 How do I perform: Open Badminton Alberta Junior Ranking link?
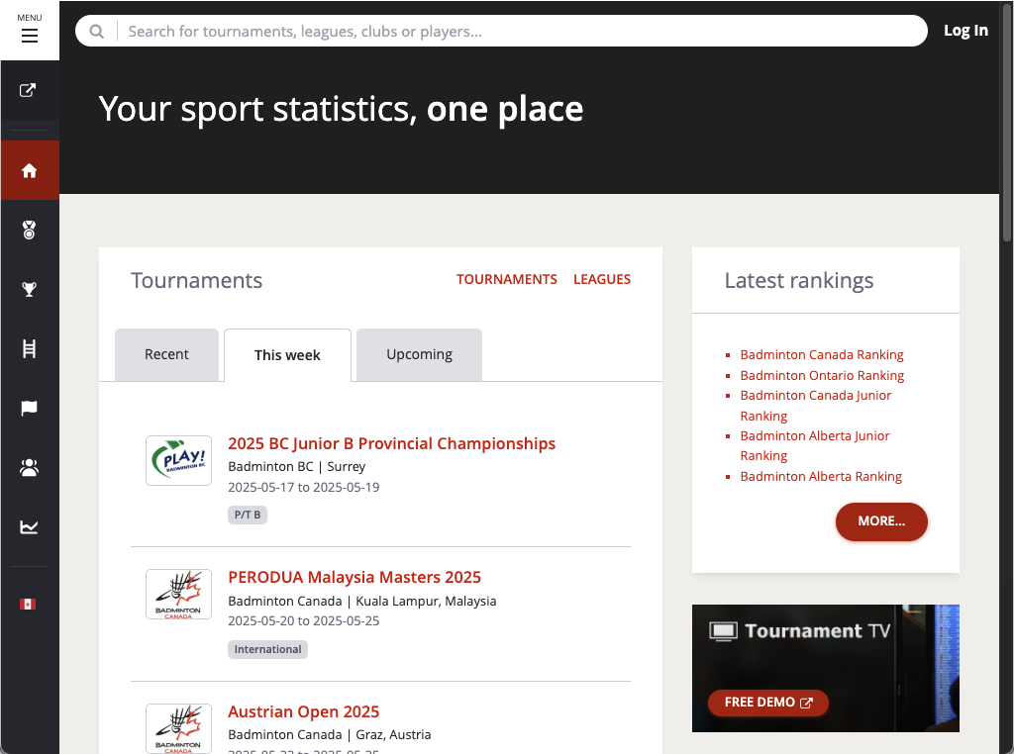pyautogui.click(x=815, y=446)
